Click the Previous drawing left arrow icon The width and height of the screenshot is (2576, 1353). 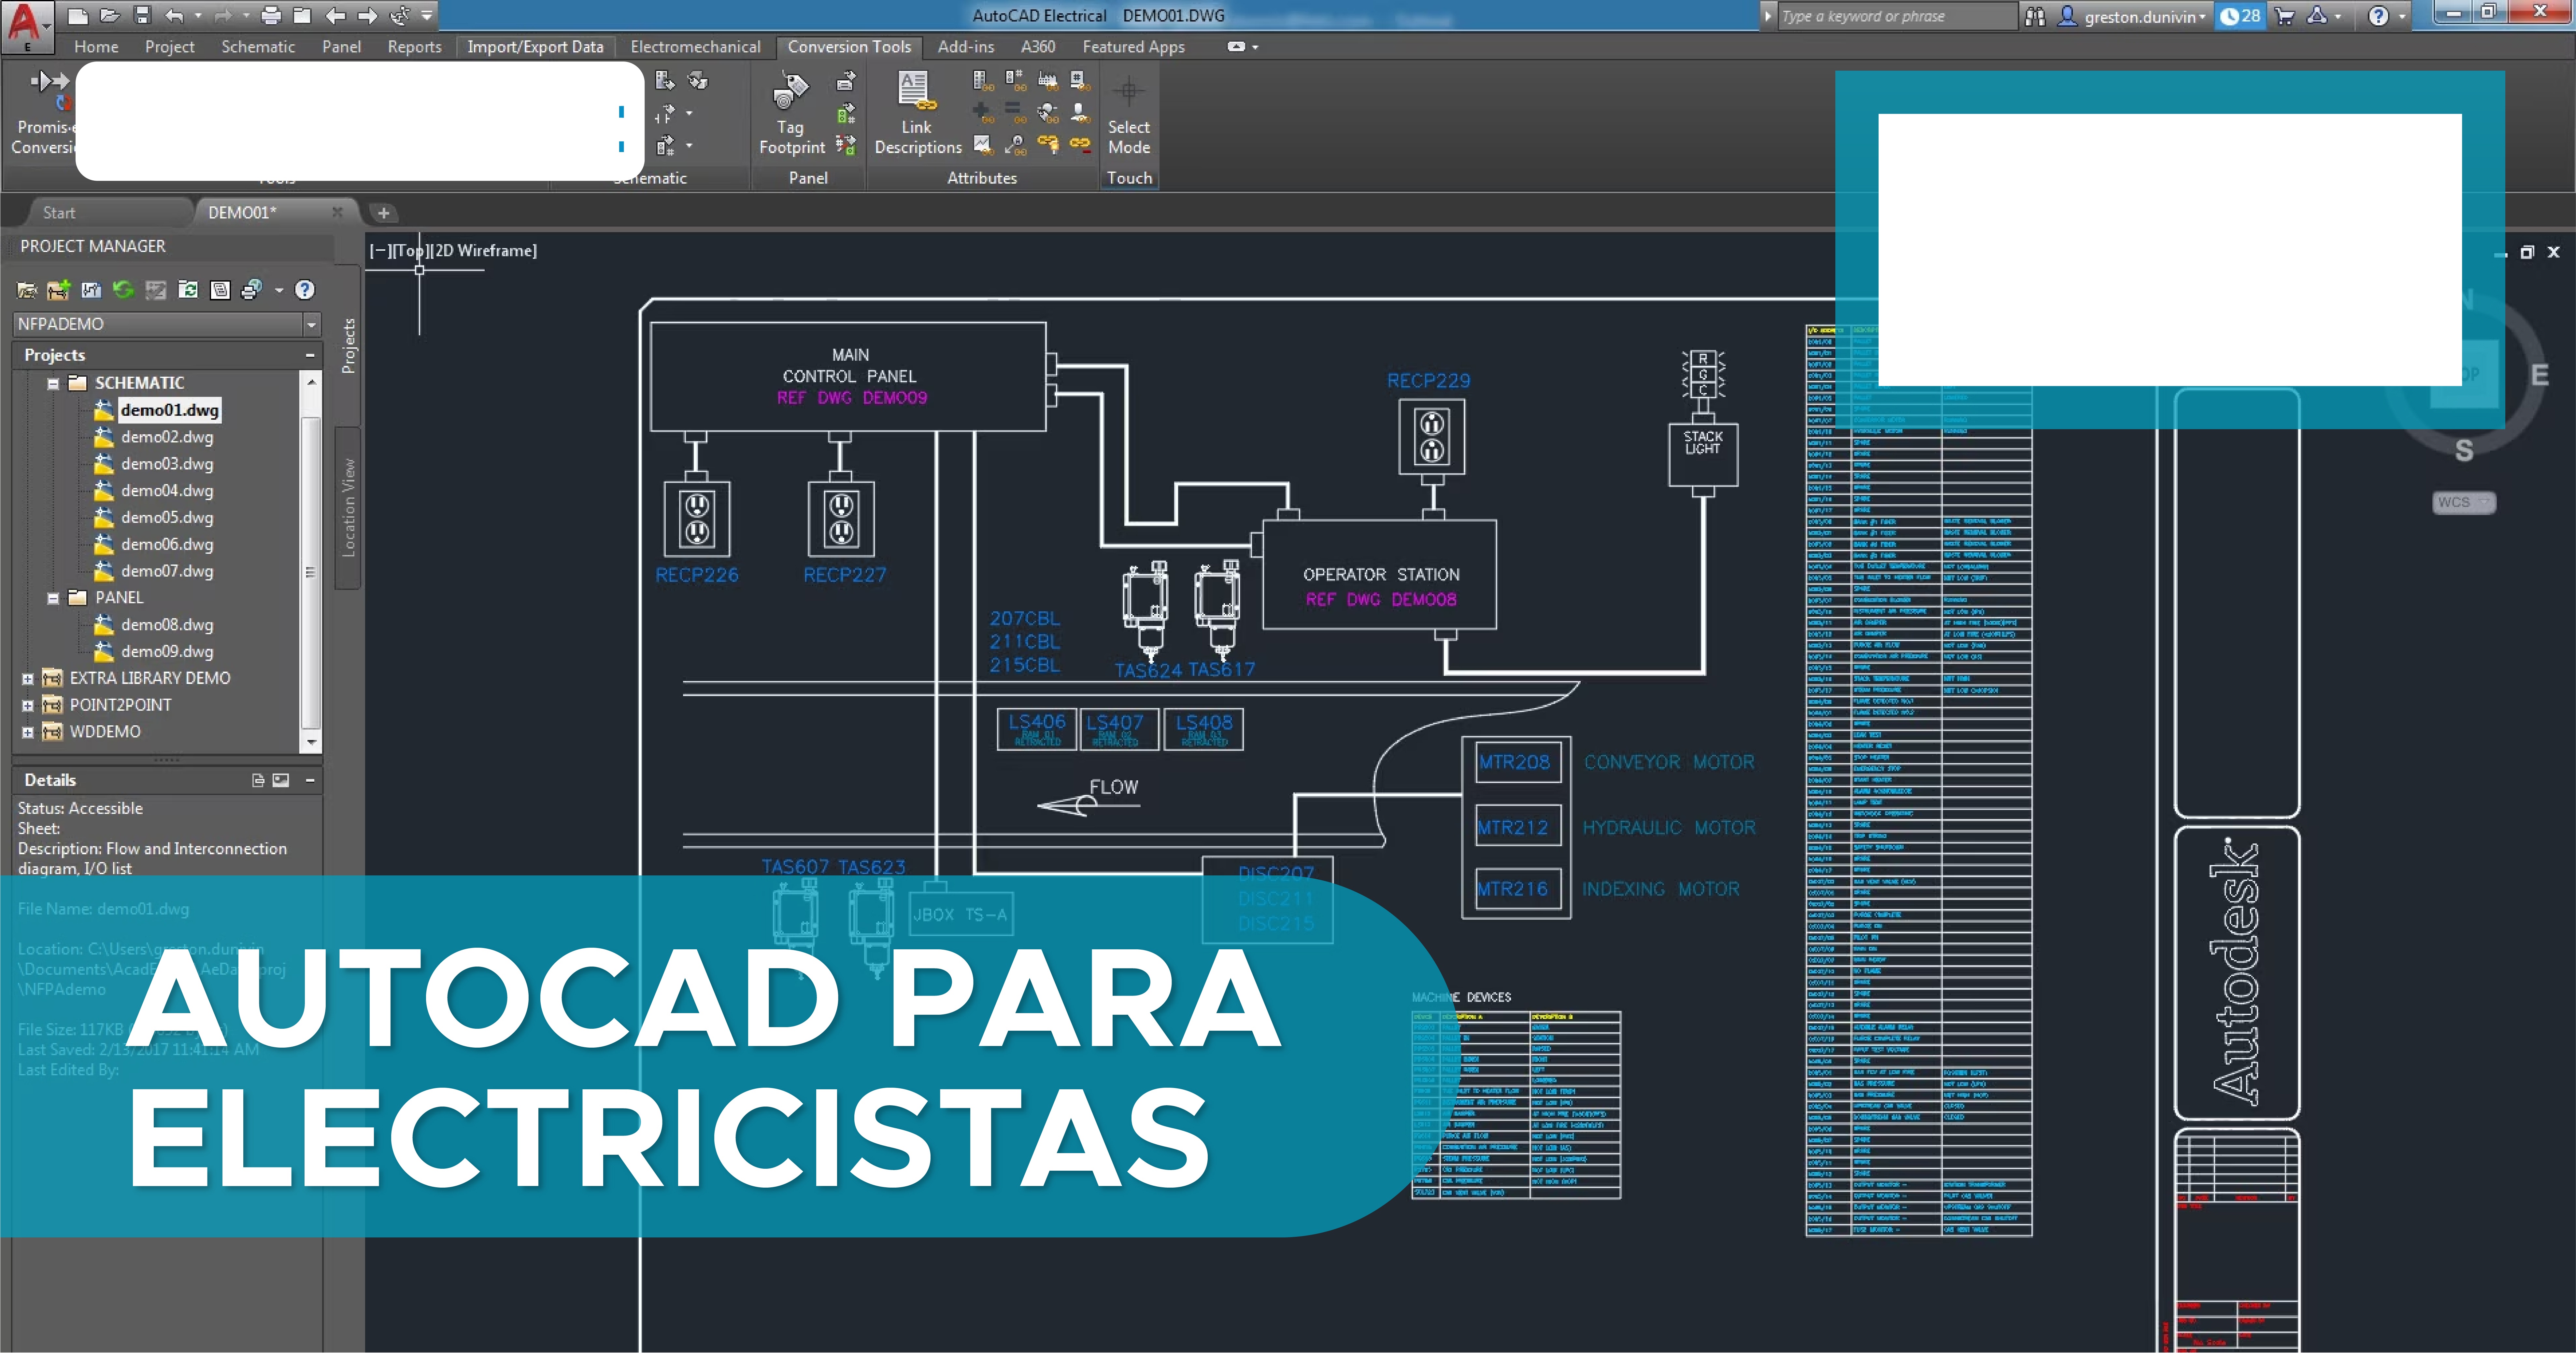pos(336,16)
